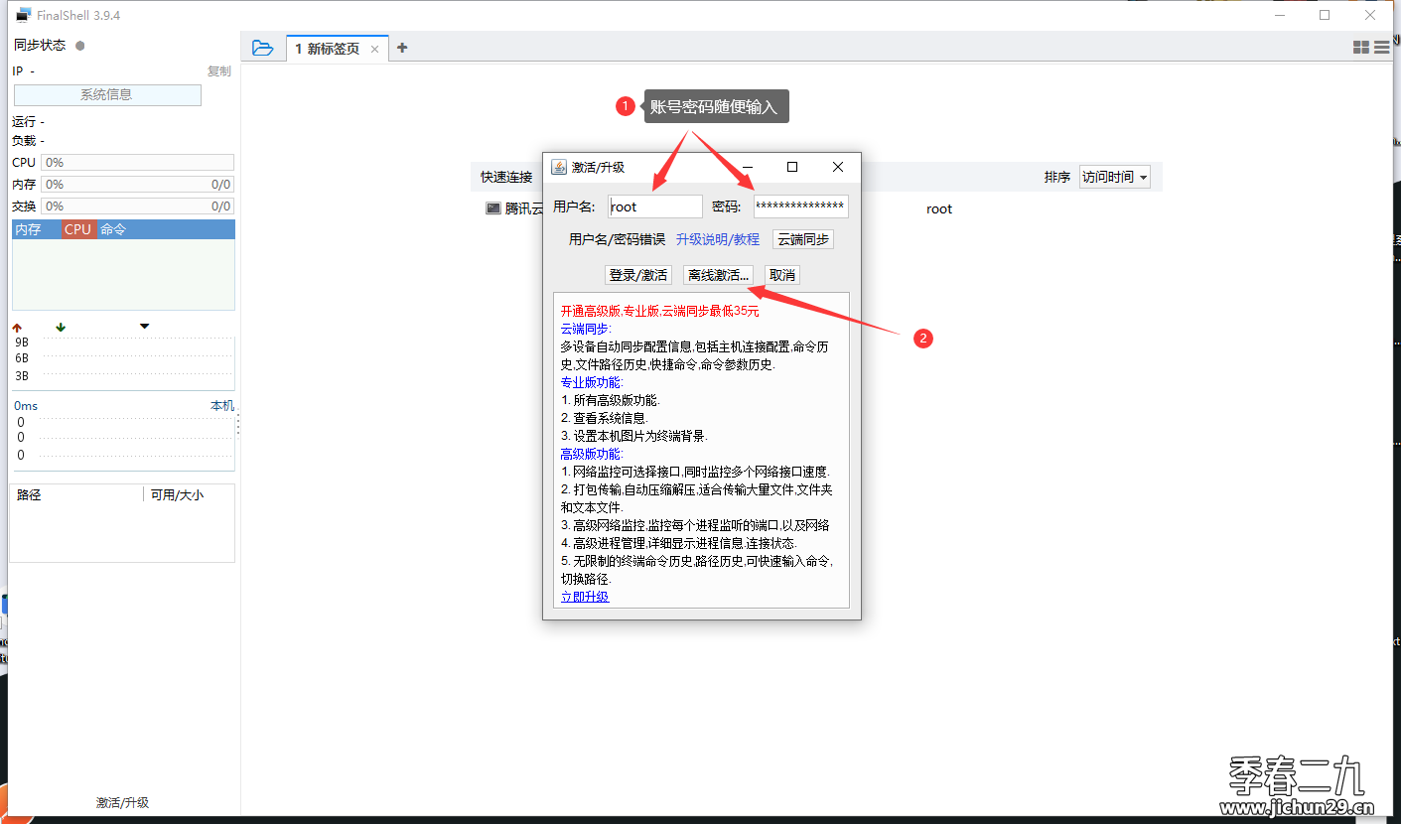Click into the 用户名 input field
The height and width of the screenshot is (824, 1401).
(x=655, y=206)
